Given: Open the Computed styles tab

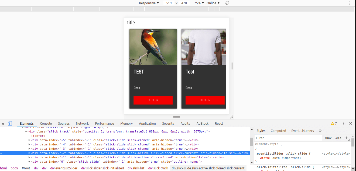Looking at the screenshot, I should (278, 131).
